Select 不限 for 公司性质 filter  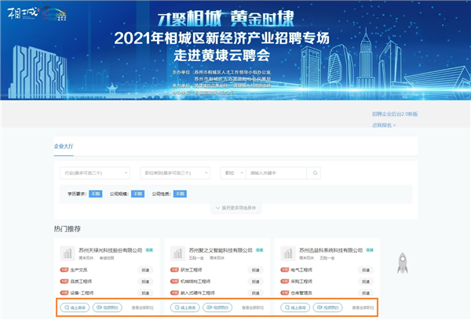(x=180, y=193)
